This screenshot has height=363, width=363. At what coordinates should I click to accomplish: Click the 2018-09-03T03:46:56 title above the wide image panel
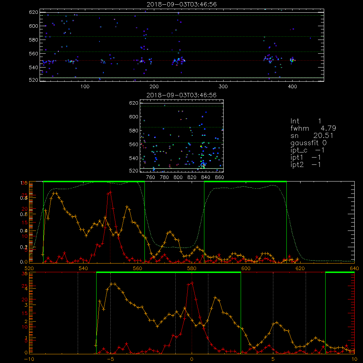click(181, 4)
